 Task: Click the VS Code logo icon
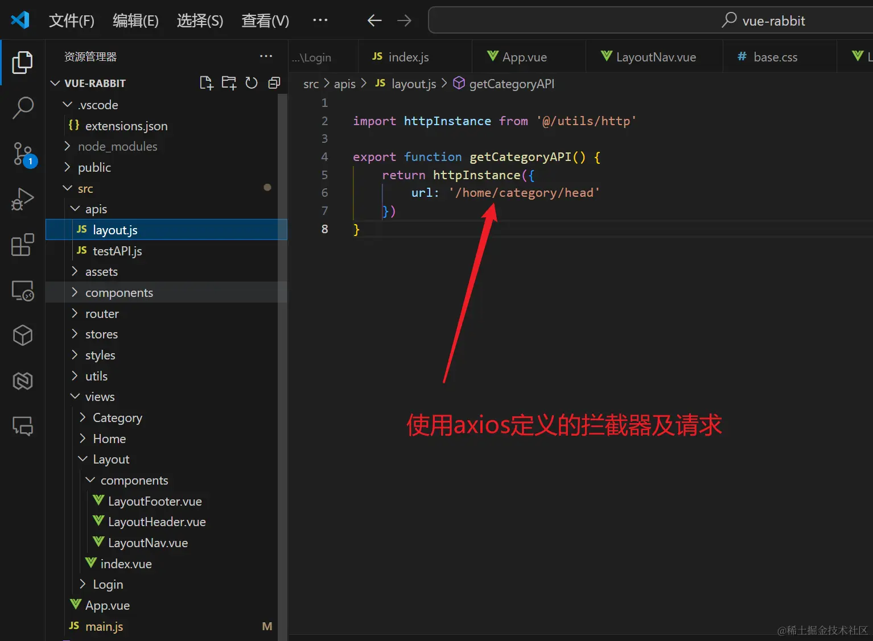click(x=20, y=20)
